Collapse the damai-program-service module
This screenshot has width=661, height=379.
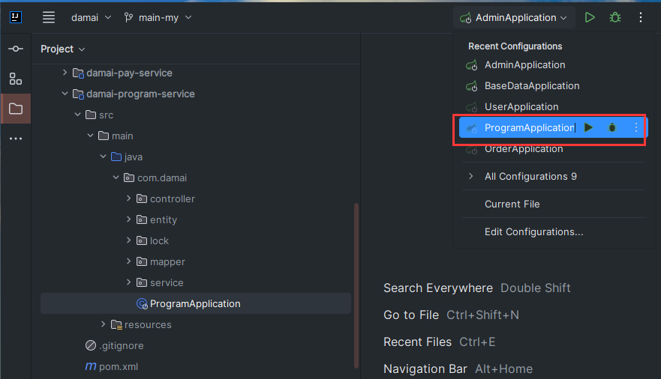[x=65, y=94]
